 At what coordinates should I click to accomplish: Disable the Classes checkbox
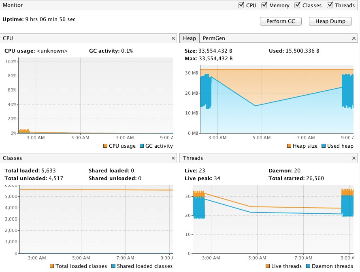pos(297,5)
